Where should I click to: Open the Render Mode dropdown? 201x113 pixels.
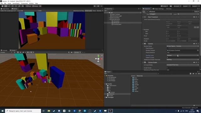(183, 46)
